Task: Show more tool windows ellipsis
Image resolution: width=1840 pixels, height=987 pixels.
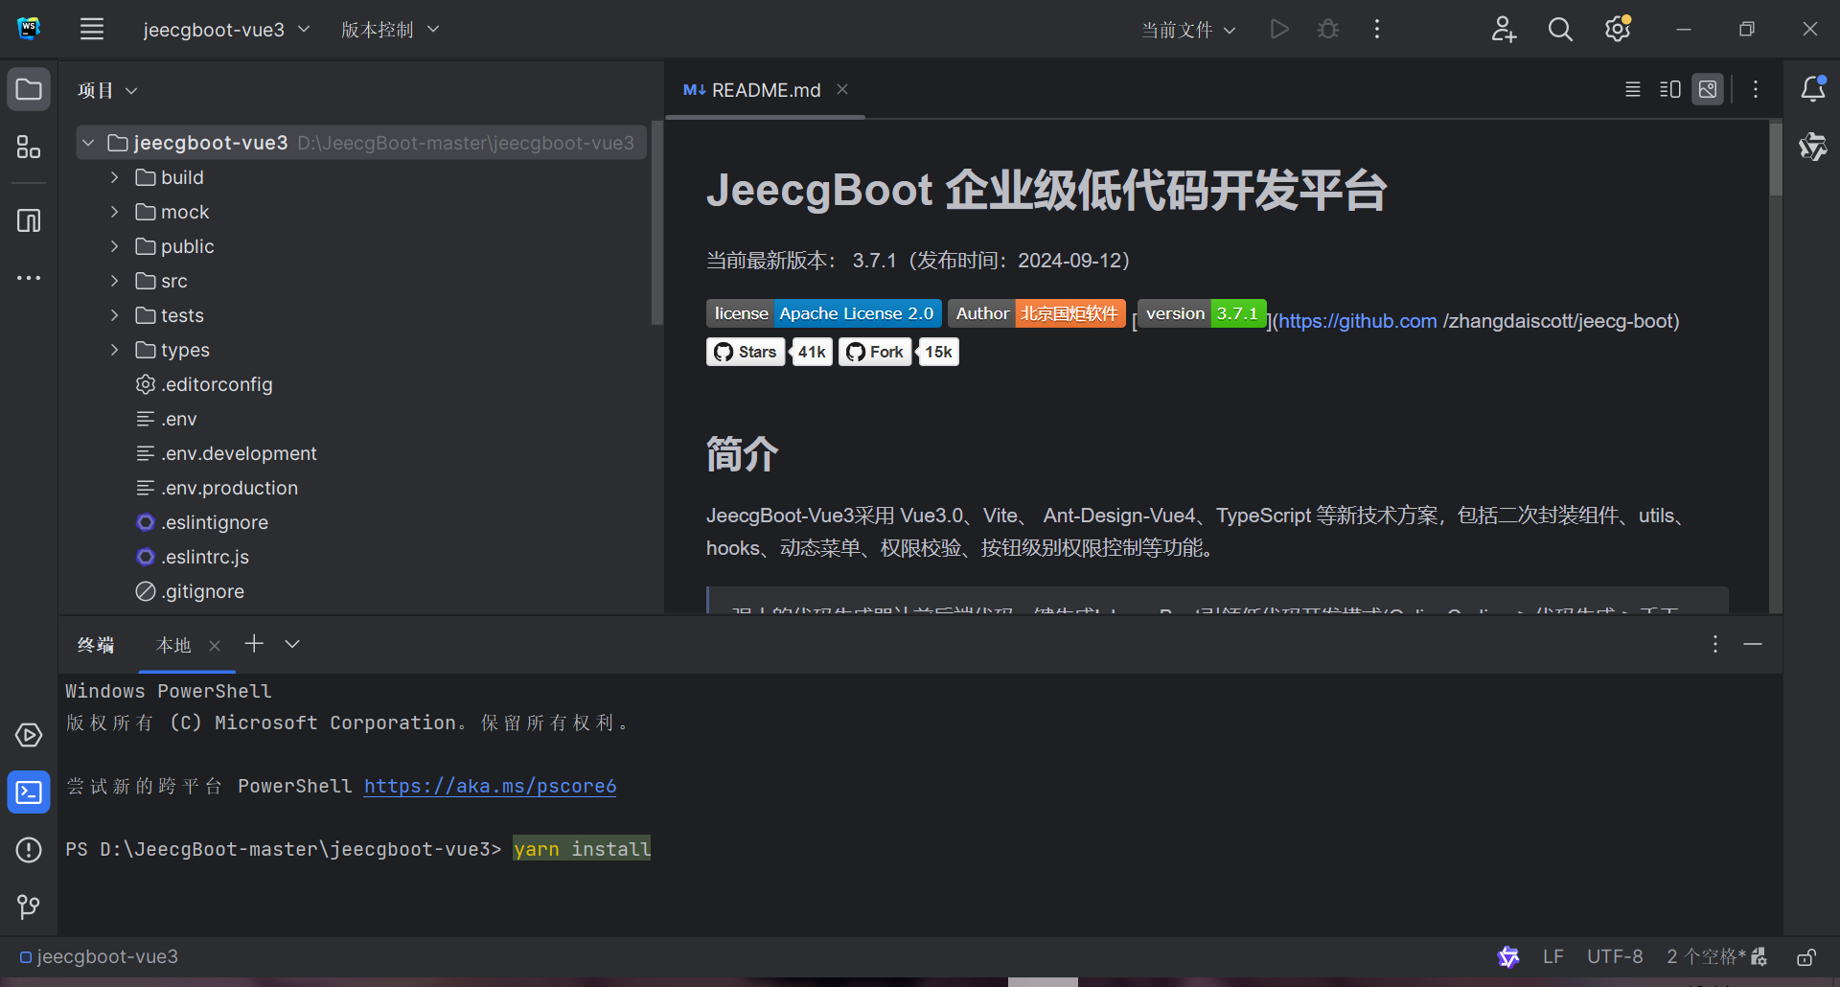Action: (29, 278)
